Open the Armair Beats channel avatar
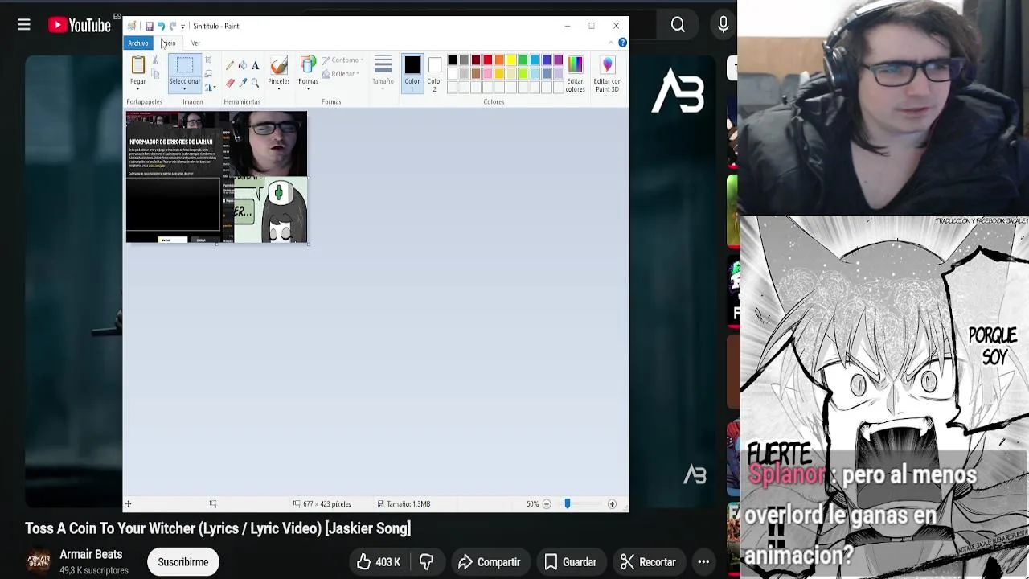1029x579 pixels. 39,562
